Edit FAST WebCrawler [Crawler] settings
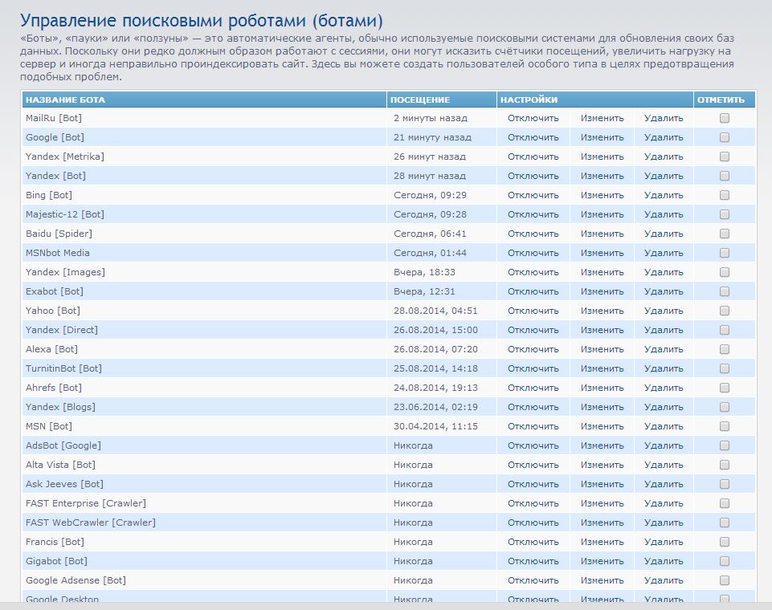This screenshot has width=772, height=610. point(602,523)
